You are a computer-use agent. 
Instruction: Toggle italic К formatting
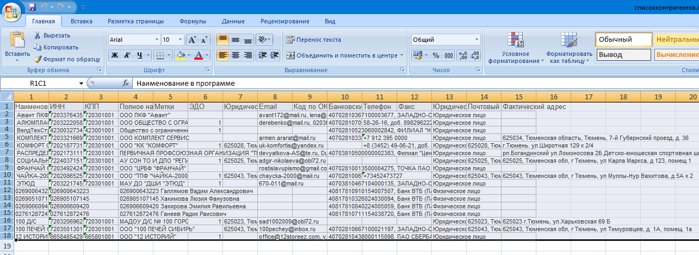(127, 55)
